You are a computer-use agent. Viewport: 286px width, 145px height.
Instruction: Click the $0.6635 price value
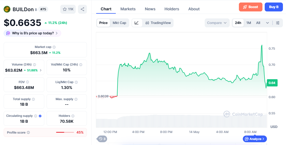point(23,23)
